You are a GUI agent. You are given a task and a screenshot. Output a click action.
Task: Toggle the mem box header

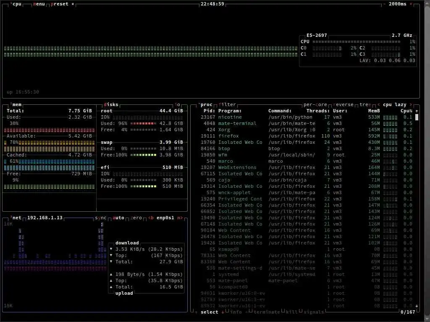(x=17, y=104)
